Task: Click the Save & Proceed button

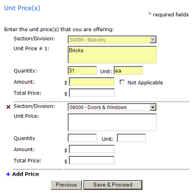Action: coord(113,185)
